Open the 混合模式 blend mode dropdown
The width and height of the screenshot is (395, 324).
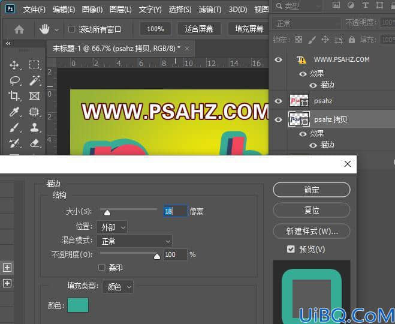click(x=134, y=241)
